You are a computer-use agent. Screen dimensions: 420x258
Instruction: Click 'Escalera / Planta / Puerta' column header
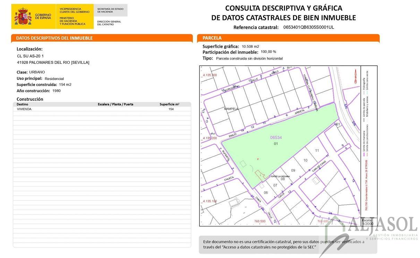click(115, 104)
